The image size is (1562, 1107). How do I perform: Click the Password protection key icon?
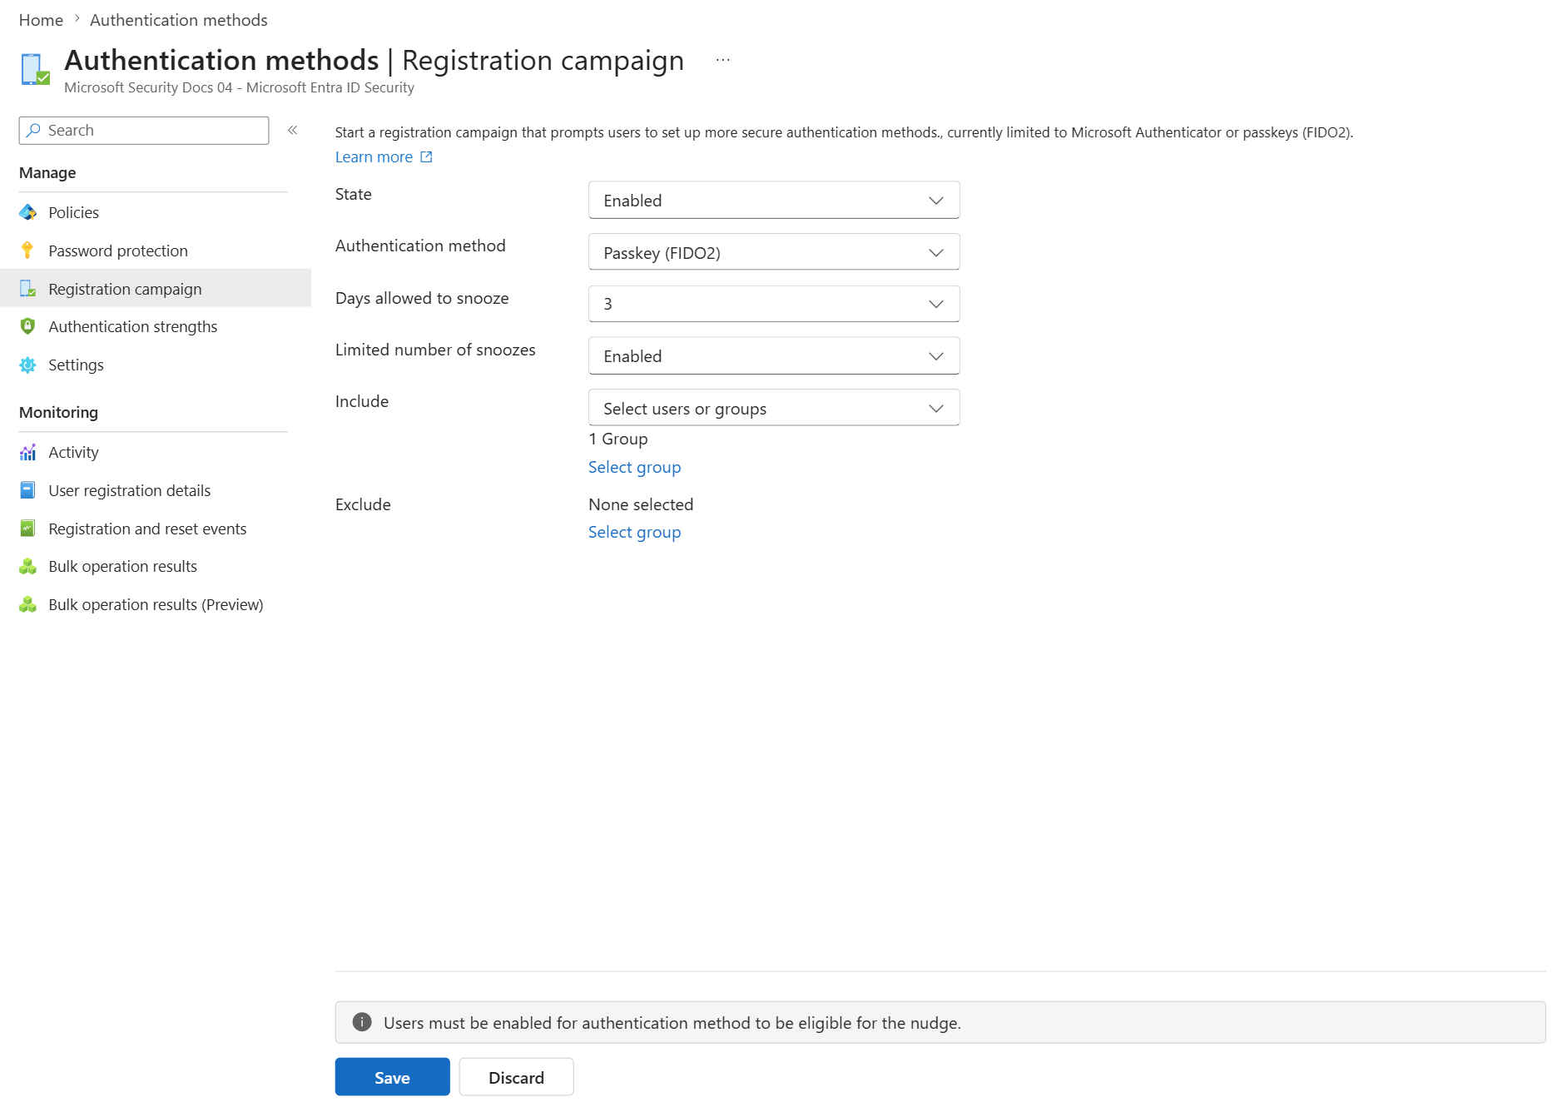coord(27,251)
